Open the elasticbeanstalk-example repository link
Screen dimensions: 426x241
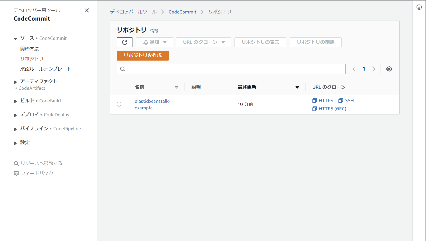(x=152, y=104)
